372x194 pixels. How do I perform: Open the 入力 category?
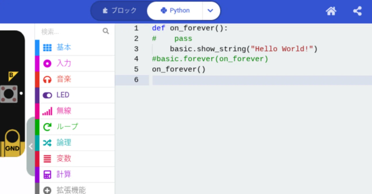tap(75, 63)
